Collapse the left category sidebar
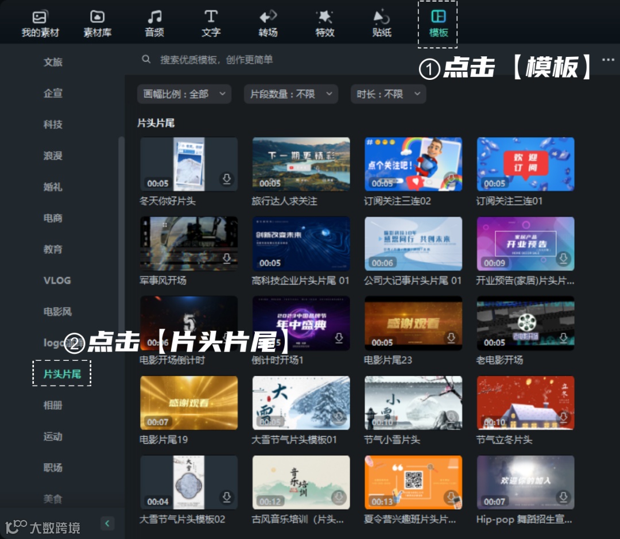 [x=107, y=523]
